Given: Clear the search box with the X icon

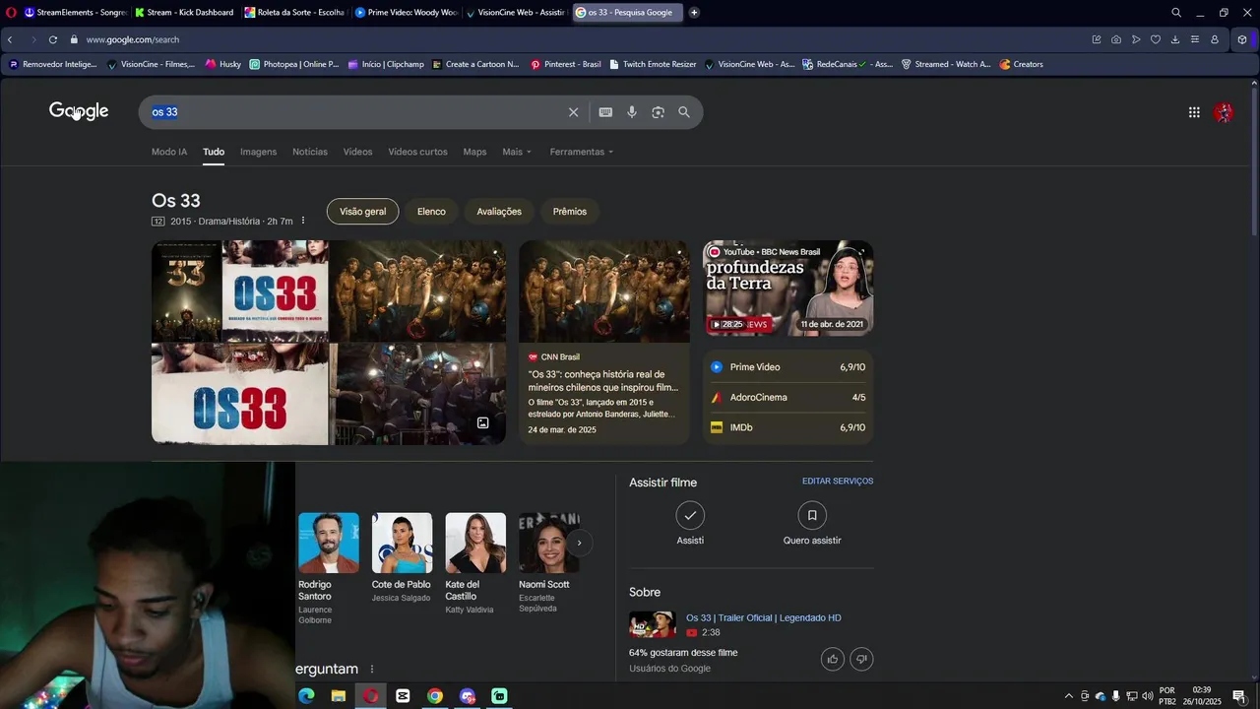Looking at the screenshot, I should (x=573, y=112).
